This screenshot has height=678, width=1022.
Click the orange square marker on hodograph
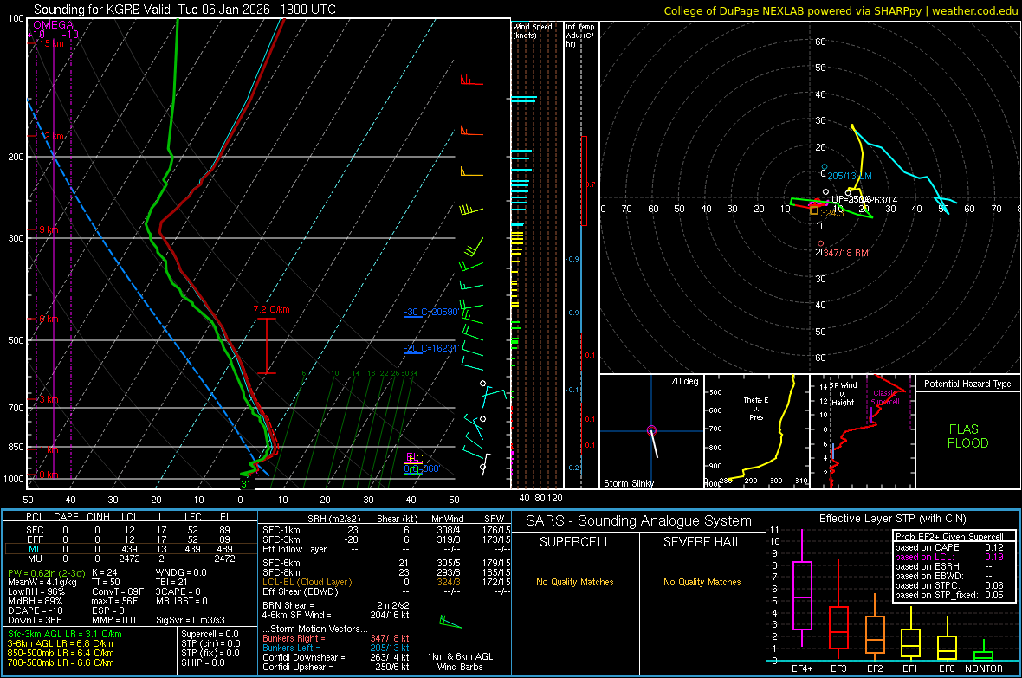click(813, 210)
